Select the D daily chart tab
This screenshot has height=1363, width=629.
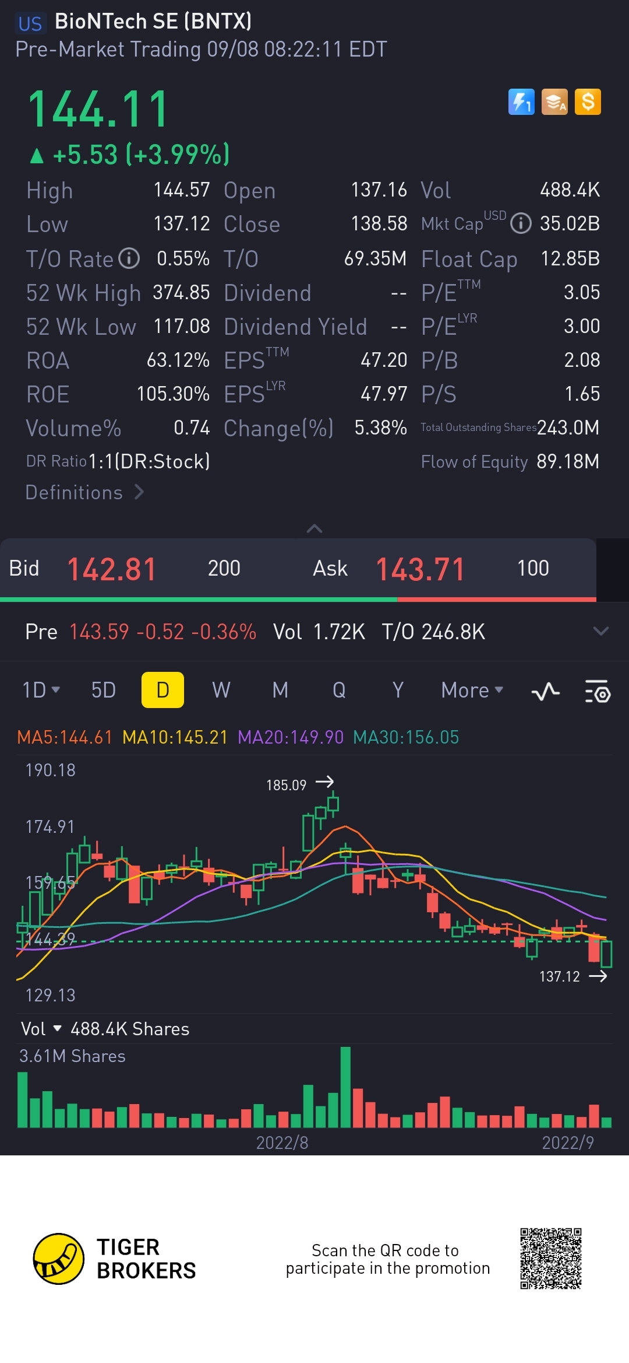(x=162, y=690)
